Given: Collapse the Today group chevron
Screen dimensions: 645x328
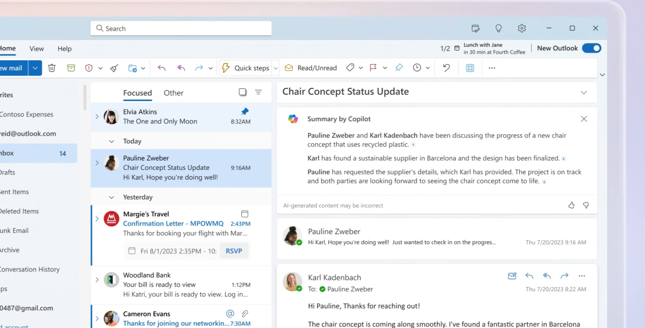Looking at the screenshot, I should tap(111, 142).
